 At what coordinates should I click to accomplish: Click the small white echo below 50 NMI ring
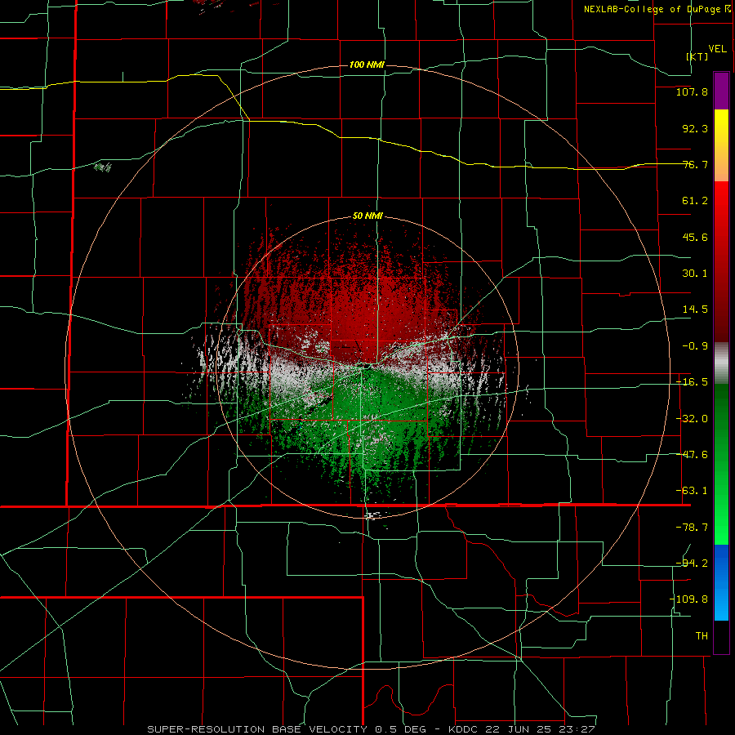pos(373,515)
